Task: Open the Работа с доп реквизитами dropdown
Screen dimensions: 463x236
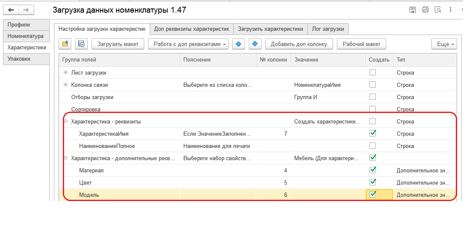Action: tap(188, 44)
